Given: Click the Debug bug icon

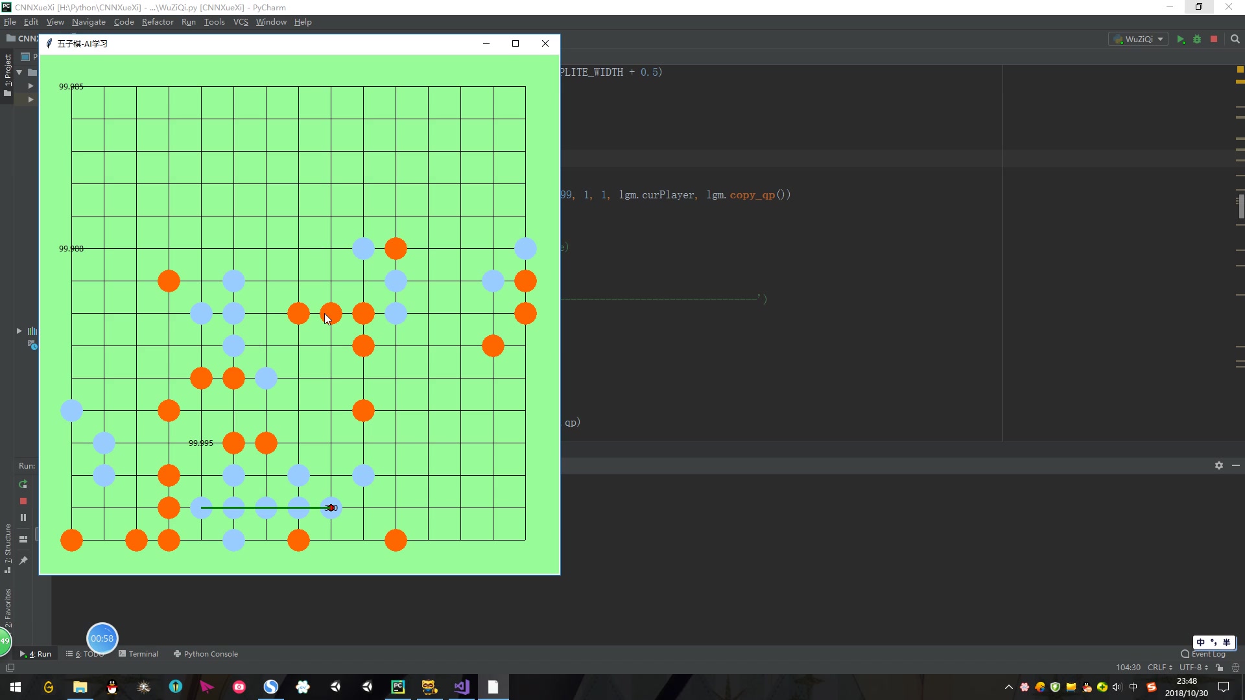Looking at the screenshot, I should pyautogui.click(x=1197, y=40).
